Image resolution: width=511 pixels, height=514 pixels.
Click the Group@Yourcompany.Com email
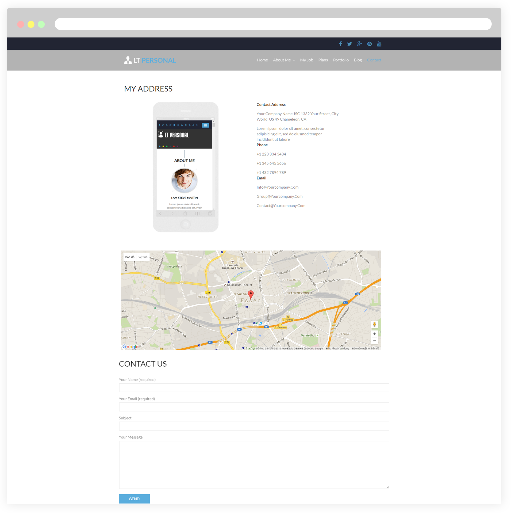(x=279, y=196)
